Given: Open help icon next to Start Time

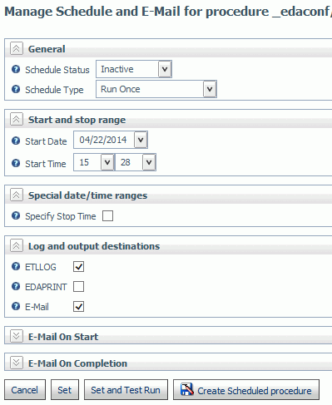Looking at the screenshot, I should pos(16,163).
